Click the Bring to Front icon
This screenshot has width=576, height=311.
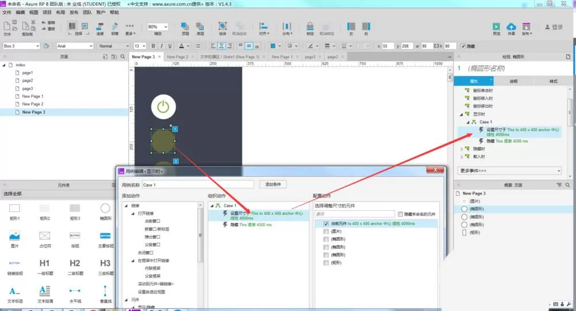(x=185, y=26)
